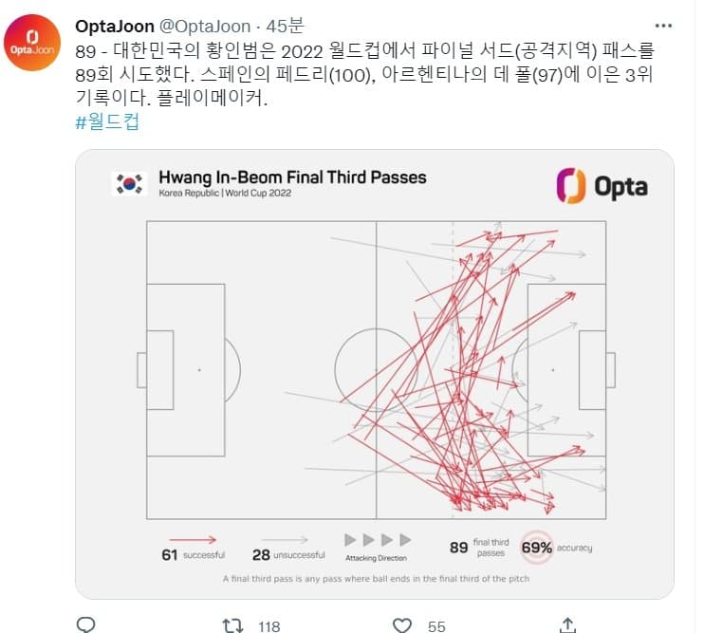The image size is (722, 633).
Task: Click the retweet arrows icon
Action: (x=231, y=624)
